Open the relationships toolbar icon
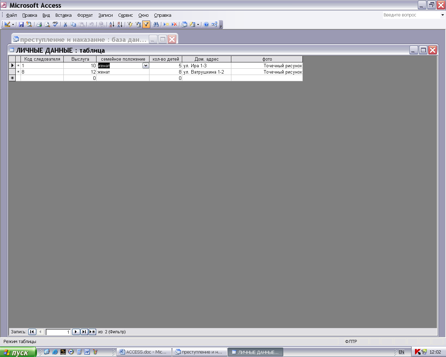 point(214,24)
